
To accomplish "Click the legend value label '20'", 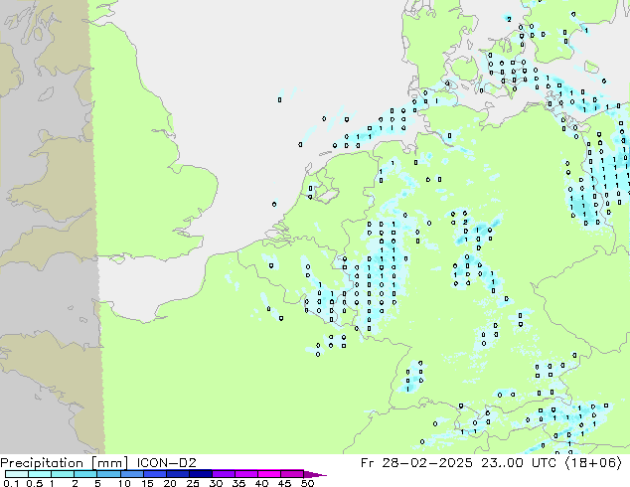I will [170, 483].
